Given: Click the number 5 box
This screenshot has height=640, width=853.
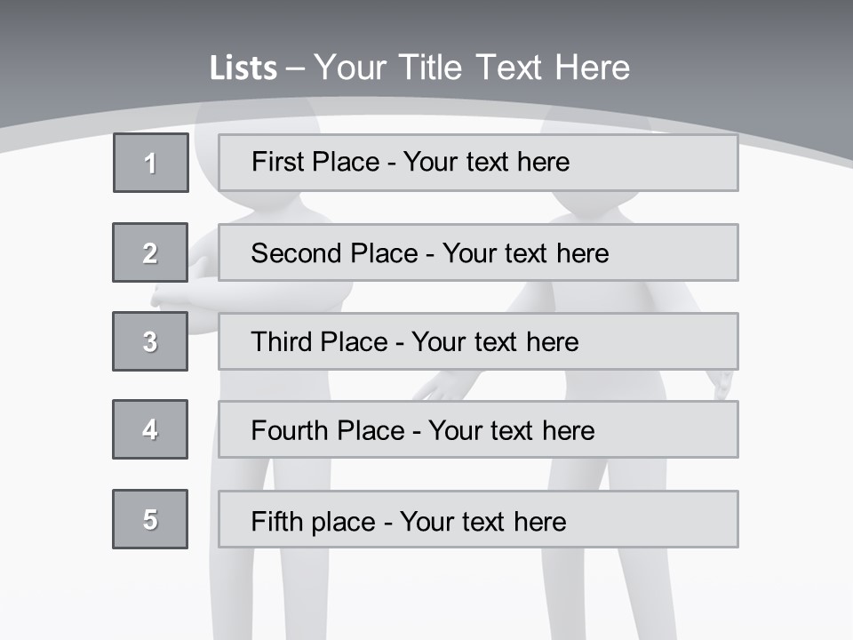Looking at the screenshot, I should click(x=150, y=519).
